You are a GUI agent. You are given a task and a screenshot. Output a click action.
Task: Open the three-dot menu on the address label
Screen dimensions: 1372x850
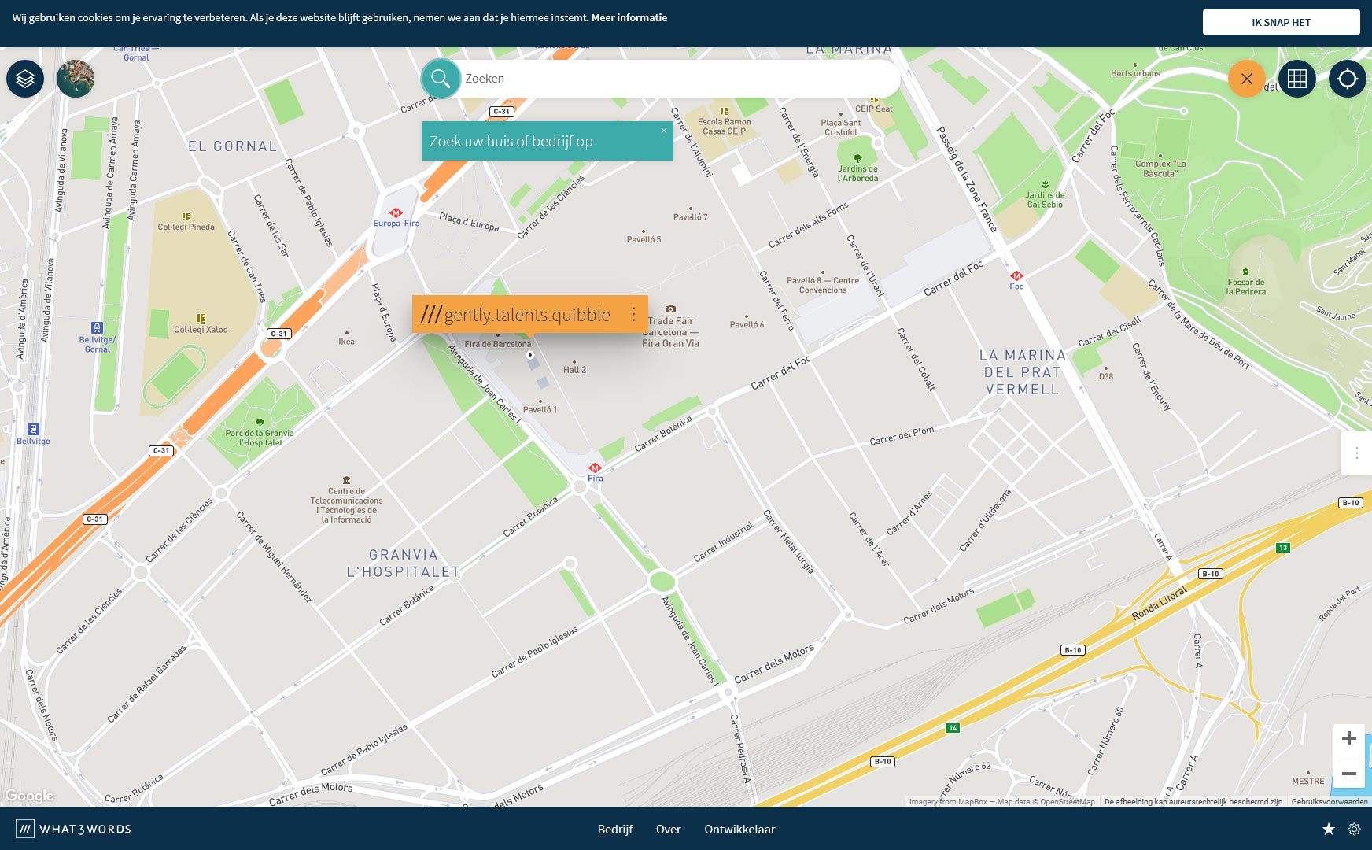tap(633, 315)
